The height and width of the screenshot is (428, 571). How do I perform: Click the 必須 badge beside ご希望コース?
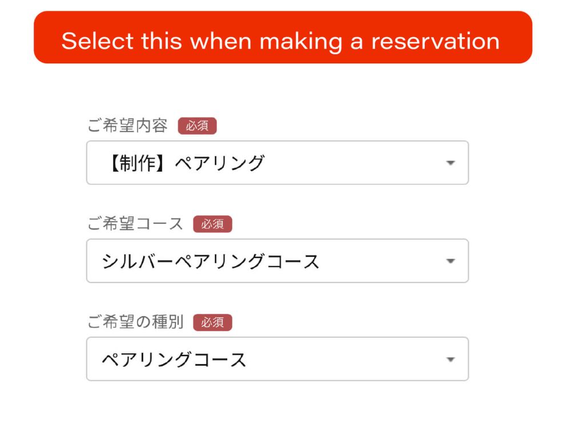tap(212, 224)
